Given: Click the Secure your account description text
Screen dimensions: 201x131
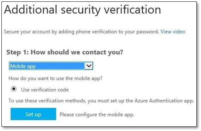Looking at the screenshot, I should click(82, 32).
